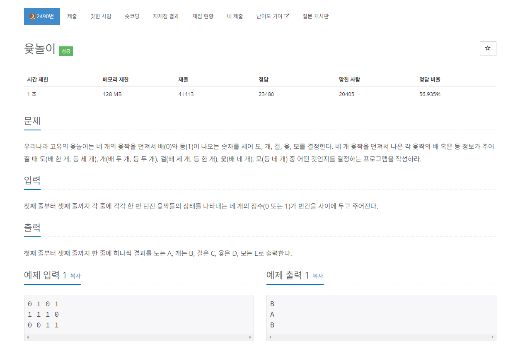This screenshot has height=351, width=513.
Task: Click the 정답 비율 column header
Action: (430, 79)
